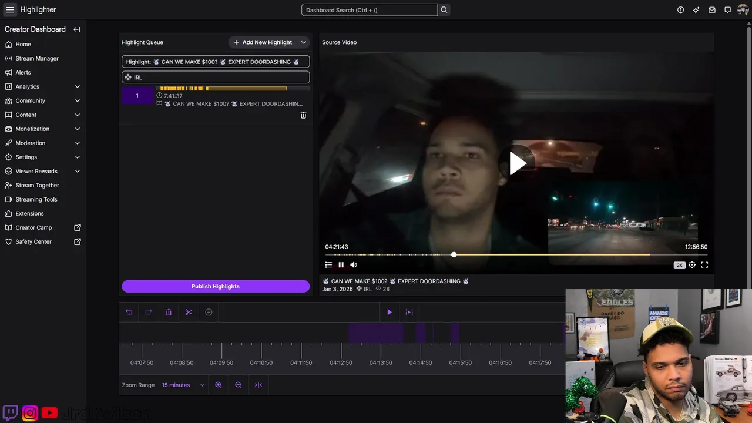
Task: Click the Dashboard Search input
Action: coord(370,10)
